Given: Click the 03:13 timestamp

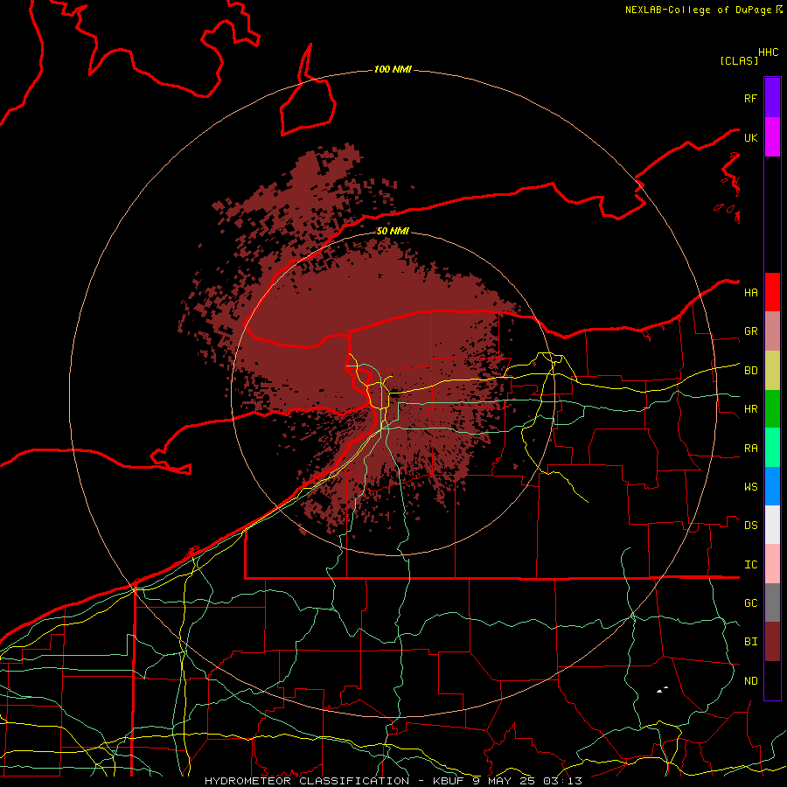Looking at the screenshot, I should (564, 781).
